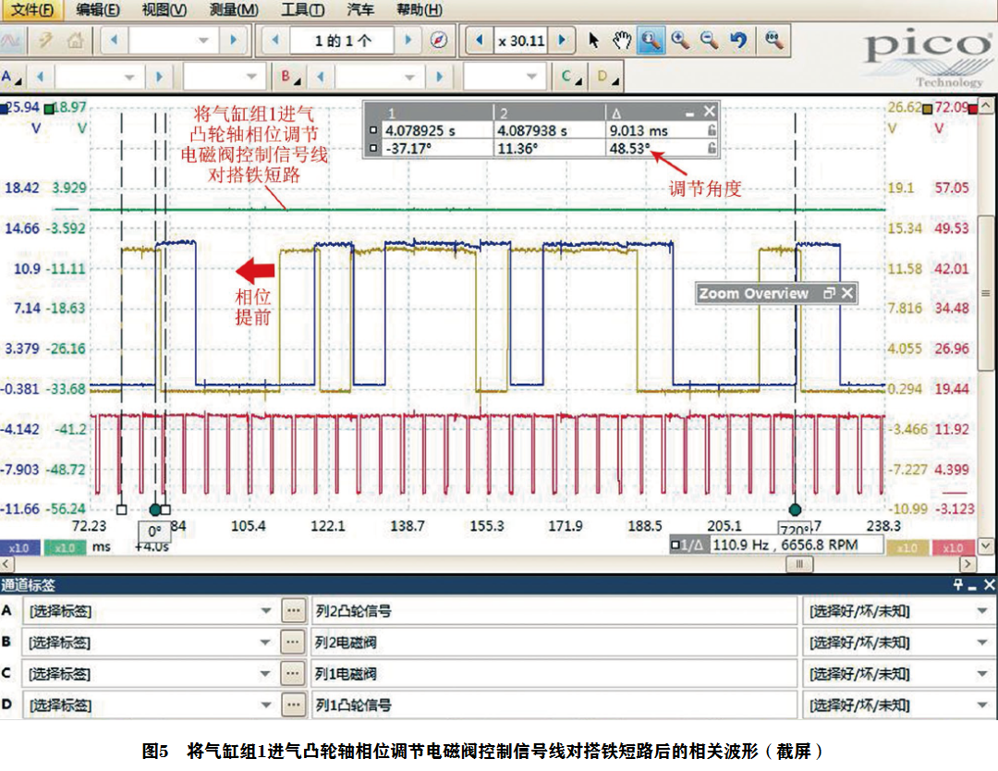Close the ruler measurement legend
This screenshot has width=998, height=771.
(x=710, y=112)
